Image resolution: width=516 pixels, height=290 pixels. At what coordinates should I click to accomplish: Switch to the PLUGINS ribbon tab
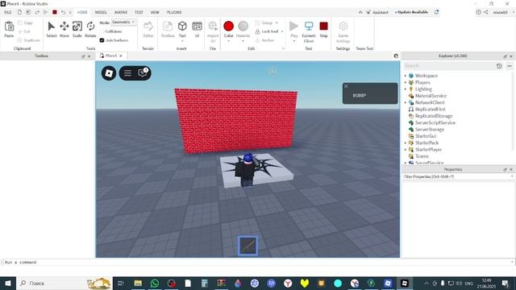click(174, 12)
